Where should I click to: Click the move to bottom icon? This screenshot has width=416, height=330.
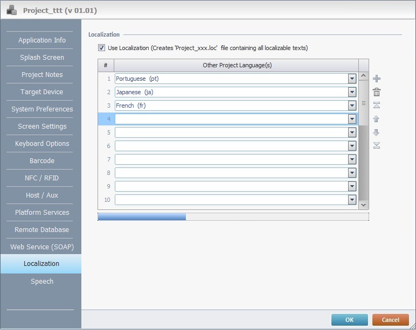click(377, 145)
